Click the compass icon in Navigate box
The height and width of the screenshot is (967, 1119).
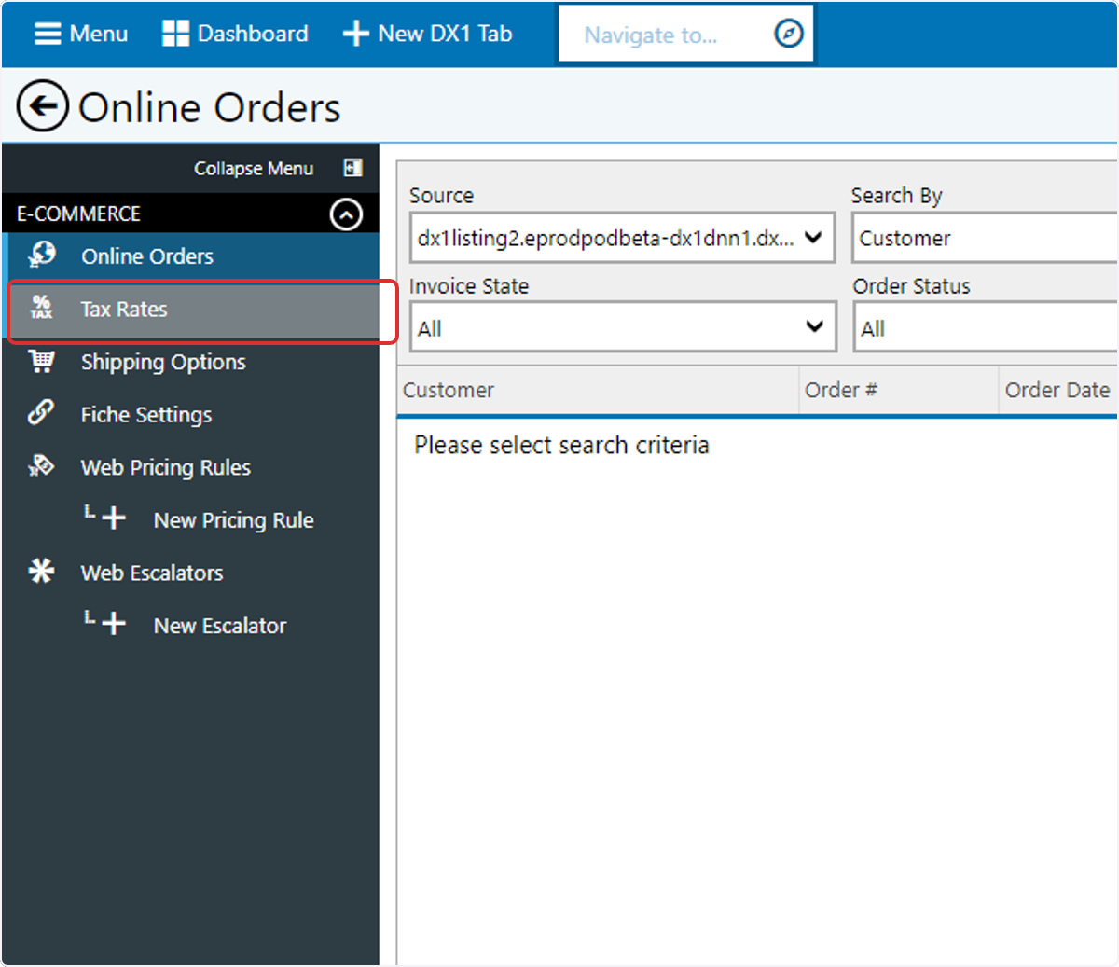[x=789, y=35]
